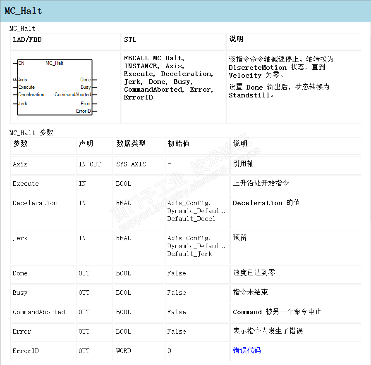Click the 速度已达到零 description cell
371x365 pixels.
coord(296,274)
